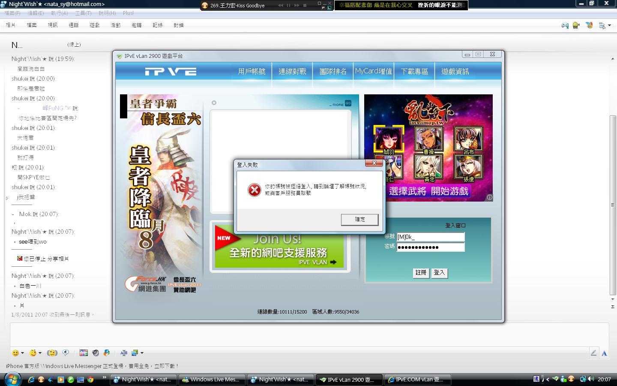Click the colorful cube icon in chat toolbar
Viewport: 617px width, 386px height.
pos(107,353)
